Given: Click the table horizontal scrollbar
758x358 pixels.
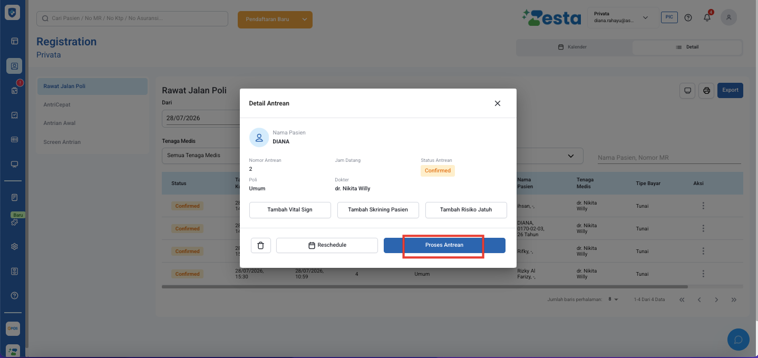Looking at the screenshot, I should pos(425,287).
